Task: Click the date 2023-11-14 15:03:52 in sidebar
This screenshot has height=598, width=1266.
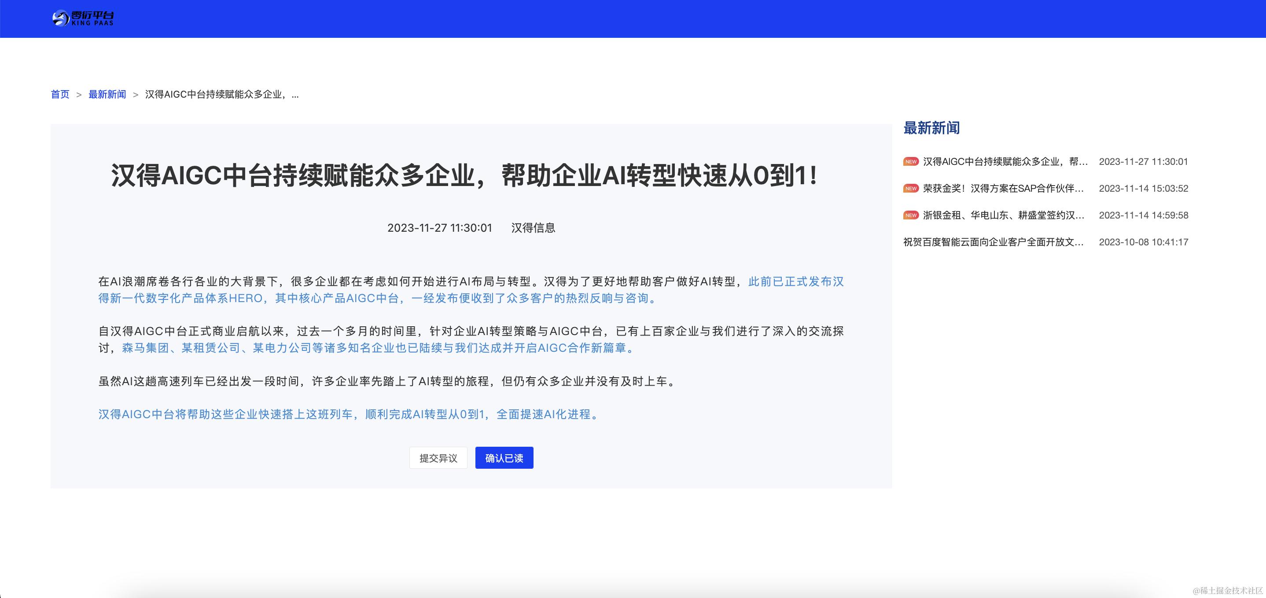Action: [x=1143, y=189]
